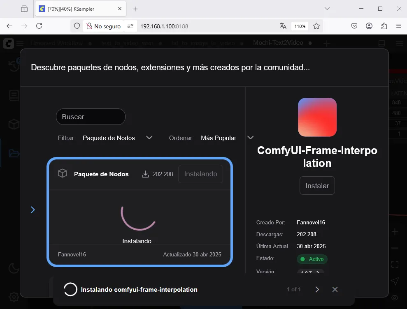Open the tracking protection shield icon

pos(77,26)
